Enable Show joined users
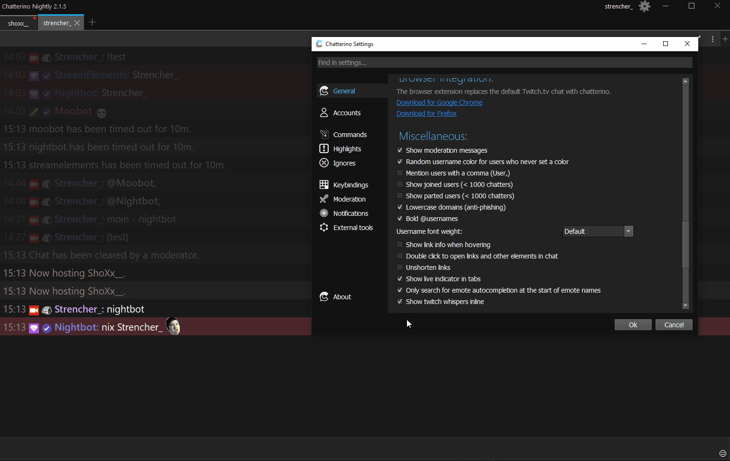Viewport: 730px width, 461px height. pyautogui.click(x=400, y=184)
